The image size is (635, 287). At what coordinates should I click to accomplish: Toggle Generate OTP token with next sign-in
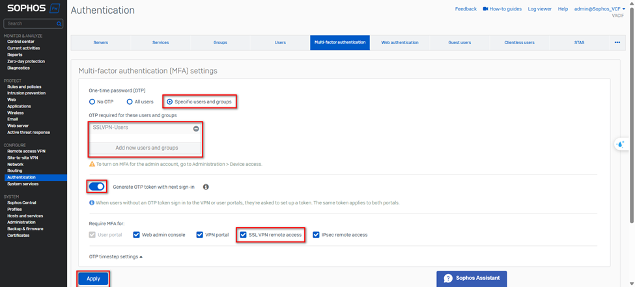[x=96, y=187]
